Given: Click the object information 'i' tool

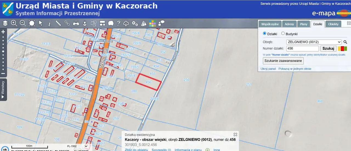Looking at the screenshot, I should [x=49, y=24].
